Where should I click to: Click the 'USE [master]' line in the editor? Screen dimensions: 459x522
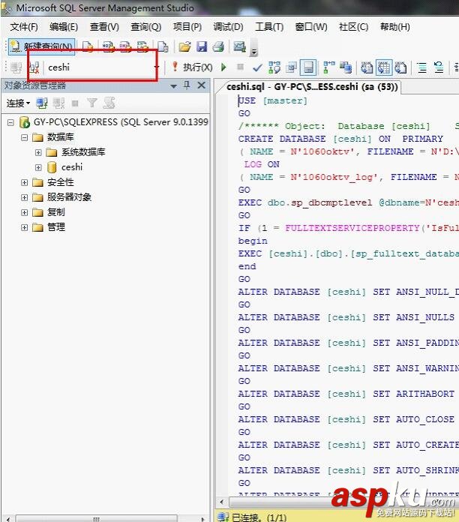[272, 100]
